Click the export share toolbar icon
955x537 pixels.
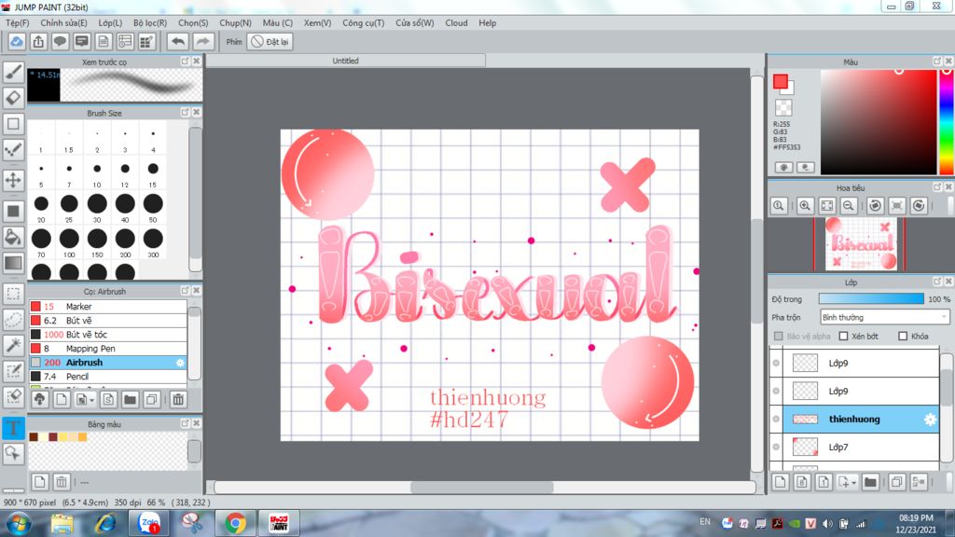38,41
